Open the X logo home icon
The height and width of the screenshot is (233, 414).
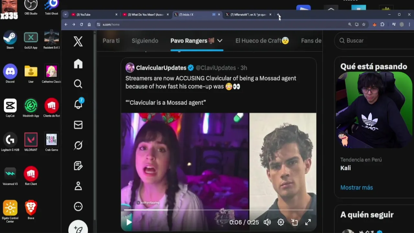point(78,41)
